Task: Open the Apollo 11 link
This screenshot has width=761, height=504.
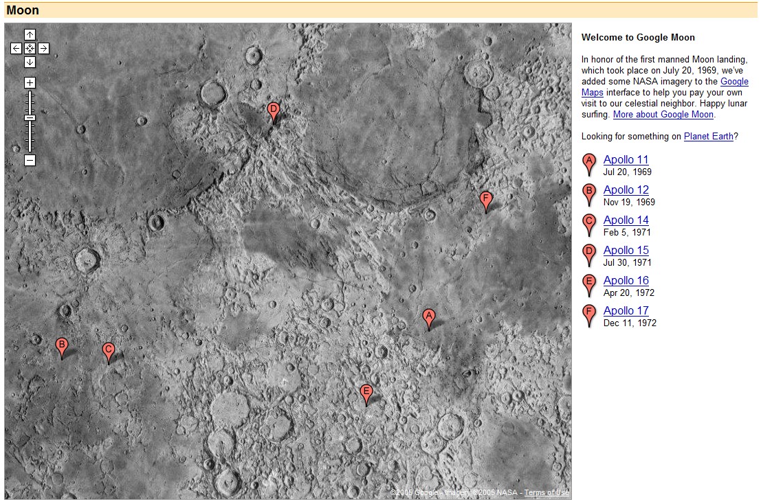Action: click(626, 159)
